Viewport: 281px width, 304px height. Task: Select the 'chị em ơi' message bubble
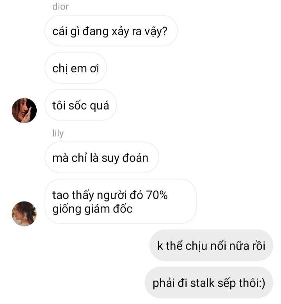76,68
